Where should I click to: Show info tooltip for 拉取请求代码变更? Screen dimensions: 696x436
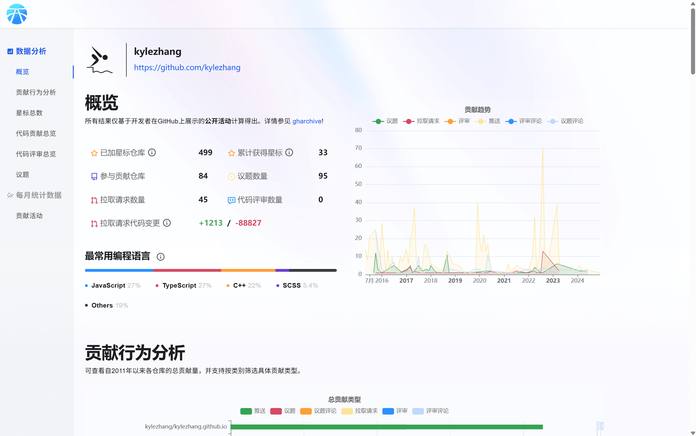coord(167,223)
